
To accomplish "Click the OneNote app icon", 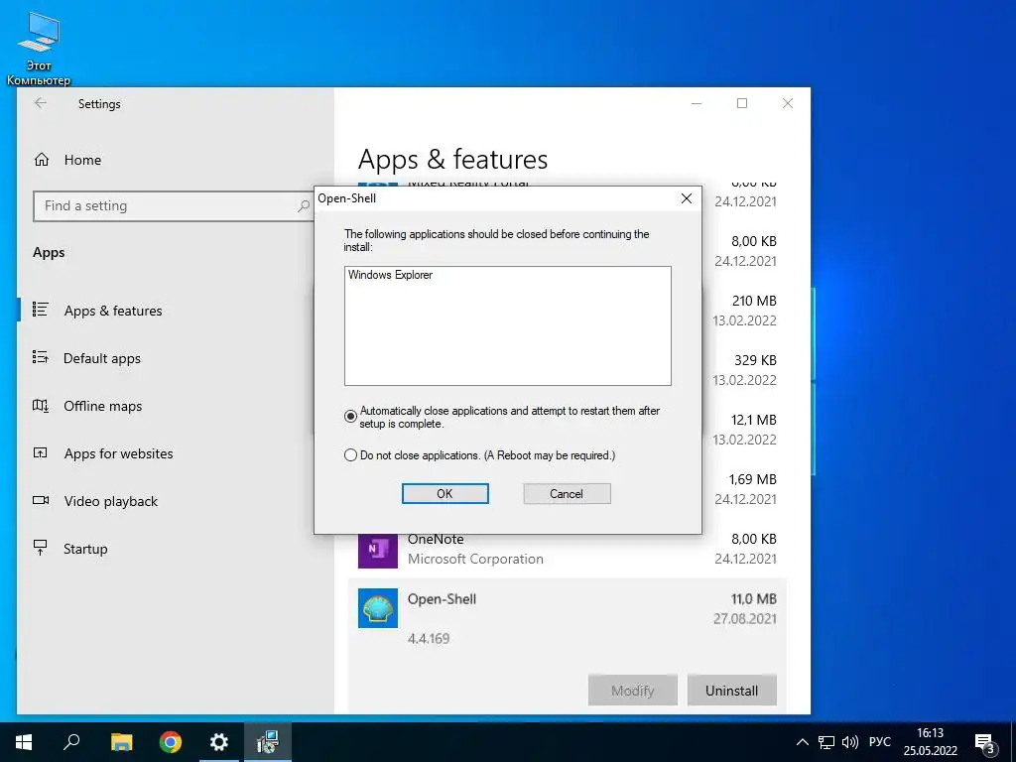I will pyautogui.click(x=378, y=549).
